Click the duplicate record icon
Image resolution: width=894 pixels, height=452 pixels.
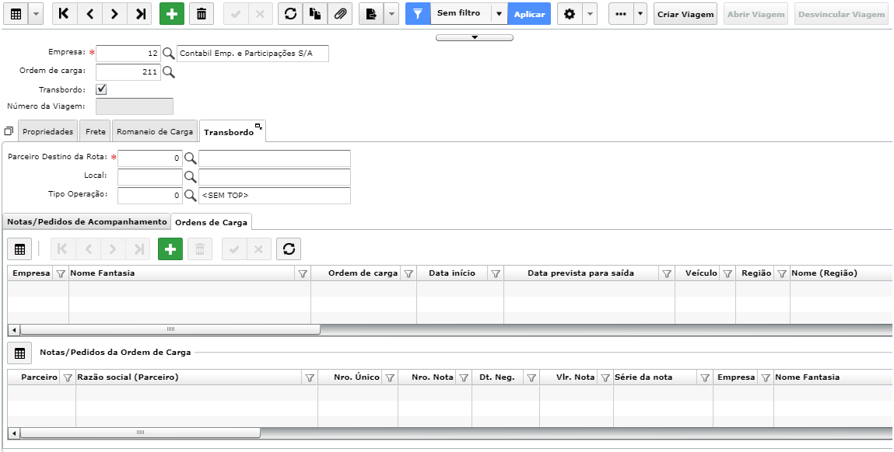(315, 14)
